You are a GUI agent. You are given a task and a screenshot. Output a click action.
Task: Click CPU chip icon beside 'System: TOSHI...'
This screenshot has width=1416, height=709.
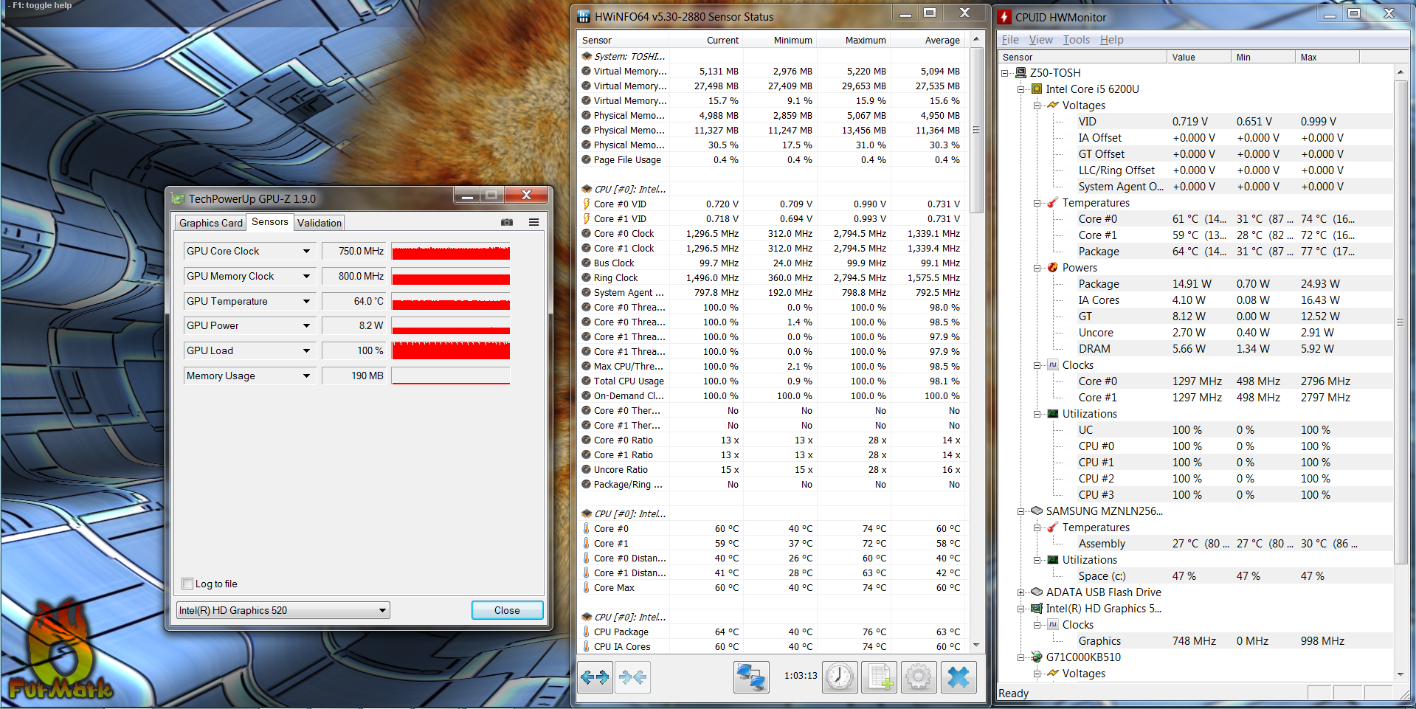coord(587,56)
